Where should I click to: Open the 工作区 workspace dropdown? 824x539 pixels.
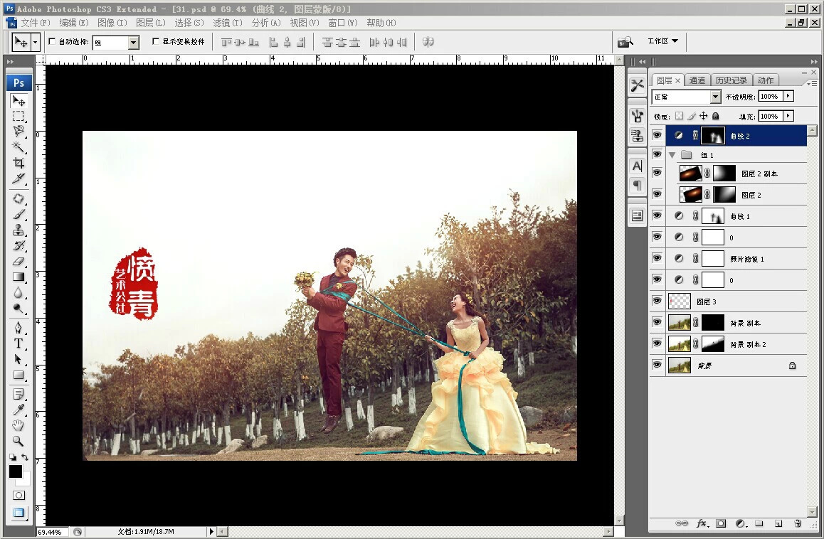[662, 41]
